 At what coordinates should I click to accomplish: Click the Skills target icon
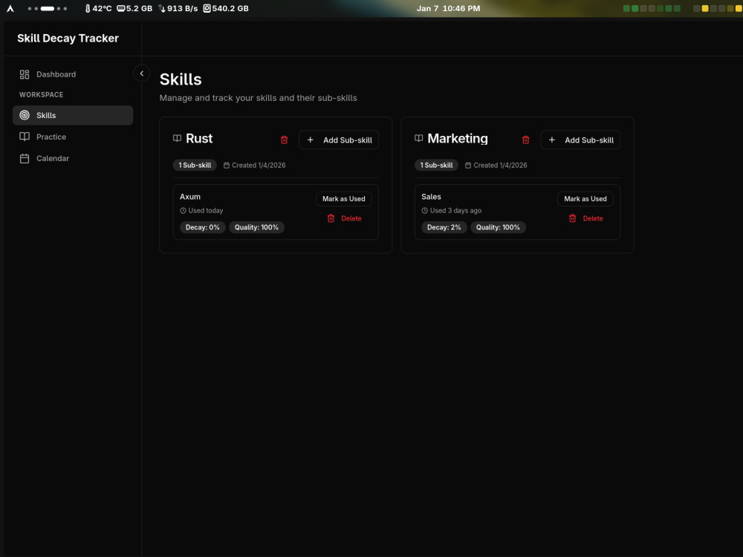pos(25,115)
